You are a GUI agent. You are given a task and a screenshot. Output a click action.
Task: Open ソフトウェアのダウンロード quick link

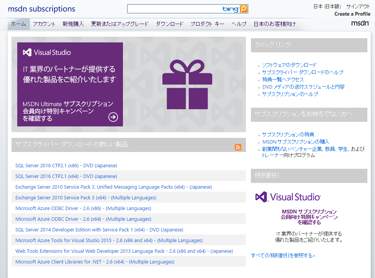click(x=289, y=65)
